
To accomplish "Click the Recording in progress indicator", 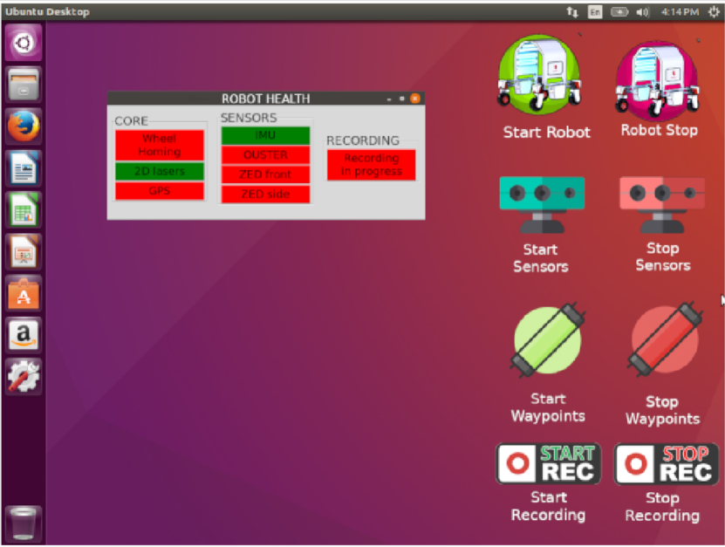I will [x=372, y=165].
